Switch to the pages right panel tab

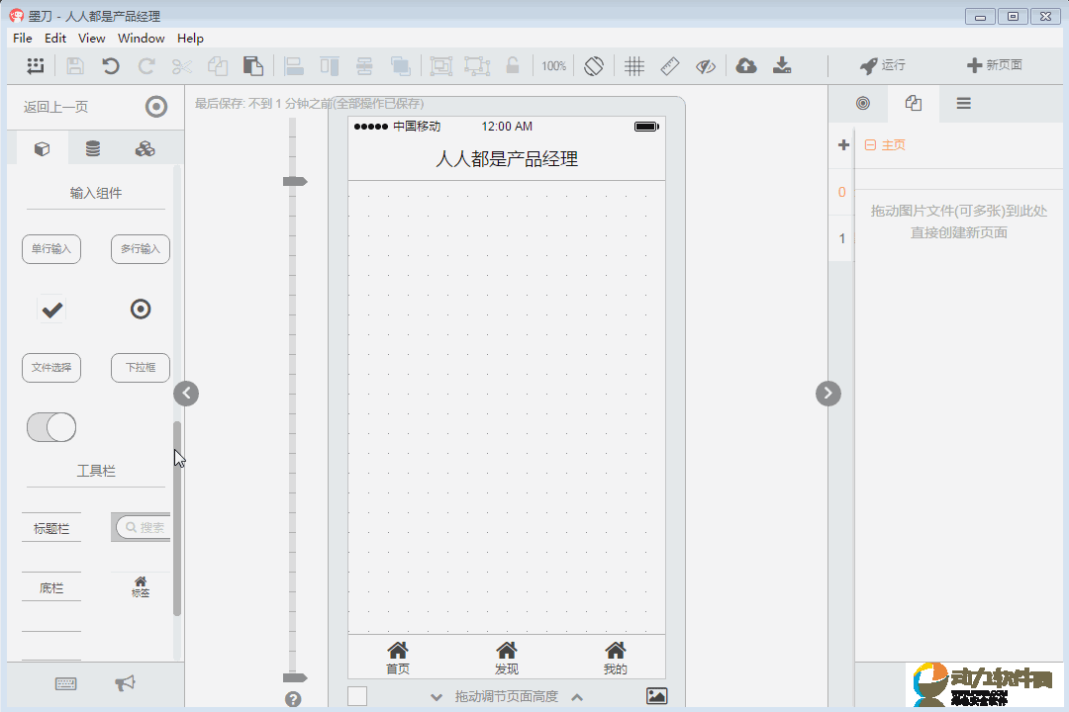914,104
